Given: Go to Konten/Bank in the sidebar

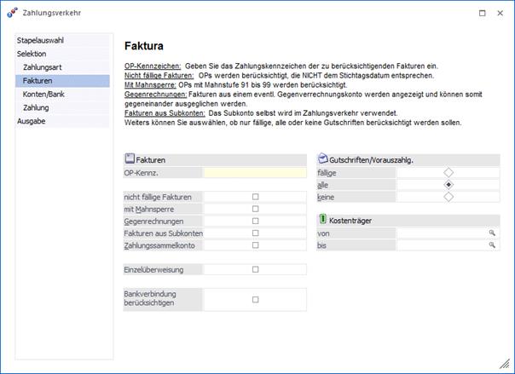Looking at the screenshot, I should (x=43, y=95).
